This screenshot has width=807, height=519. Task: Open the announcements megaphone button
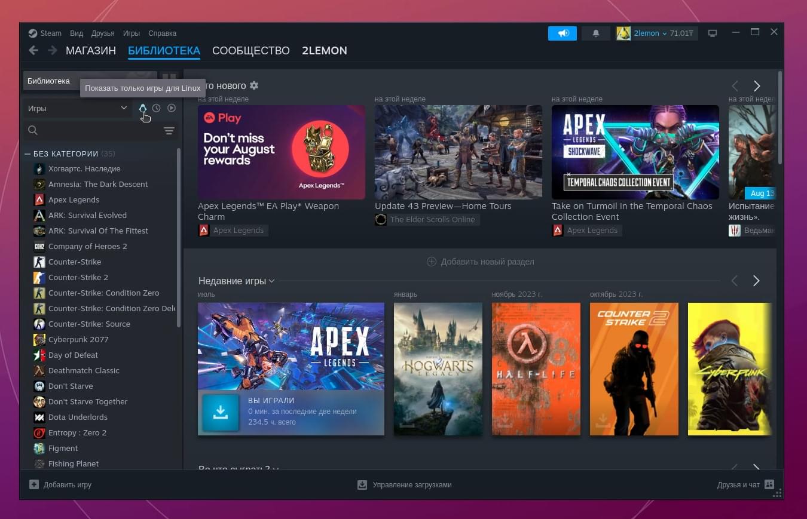point(563,33)
